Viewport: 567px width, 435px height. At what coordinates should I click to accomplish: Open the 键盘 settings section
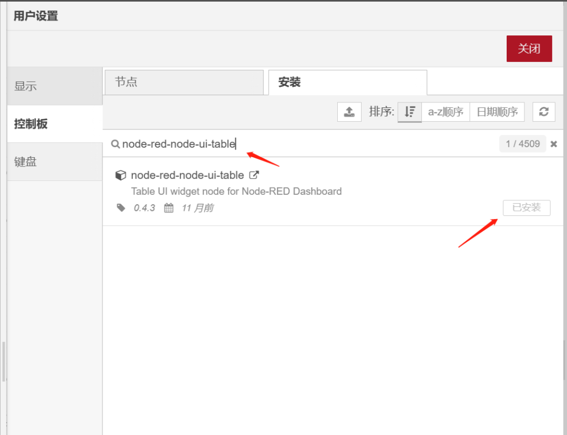55,162
